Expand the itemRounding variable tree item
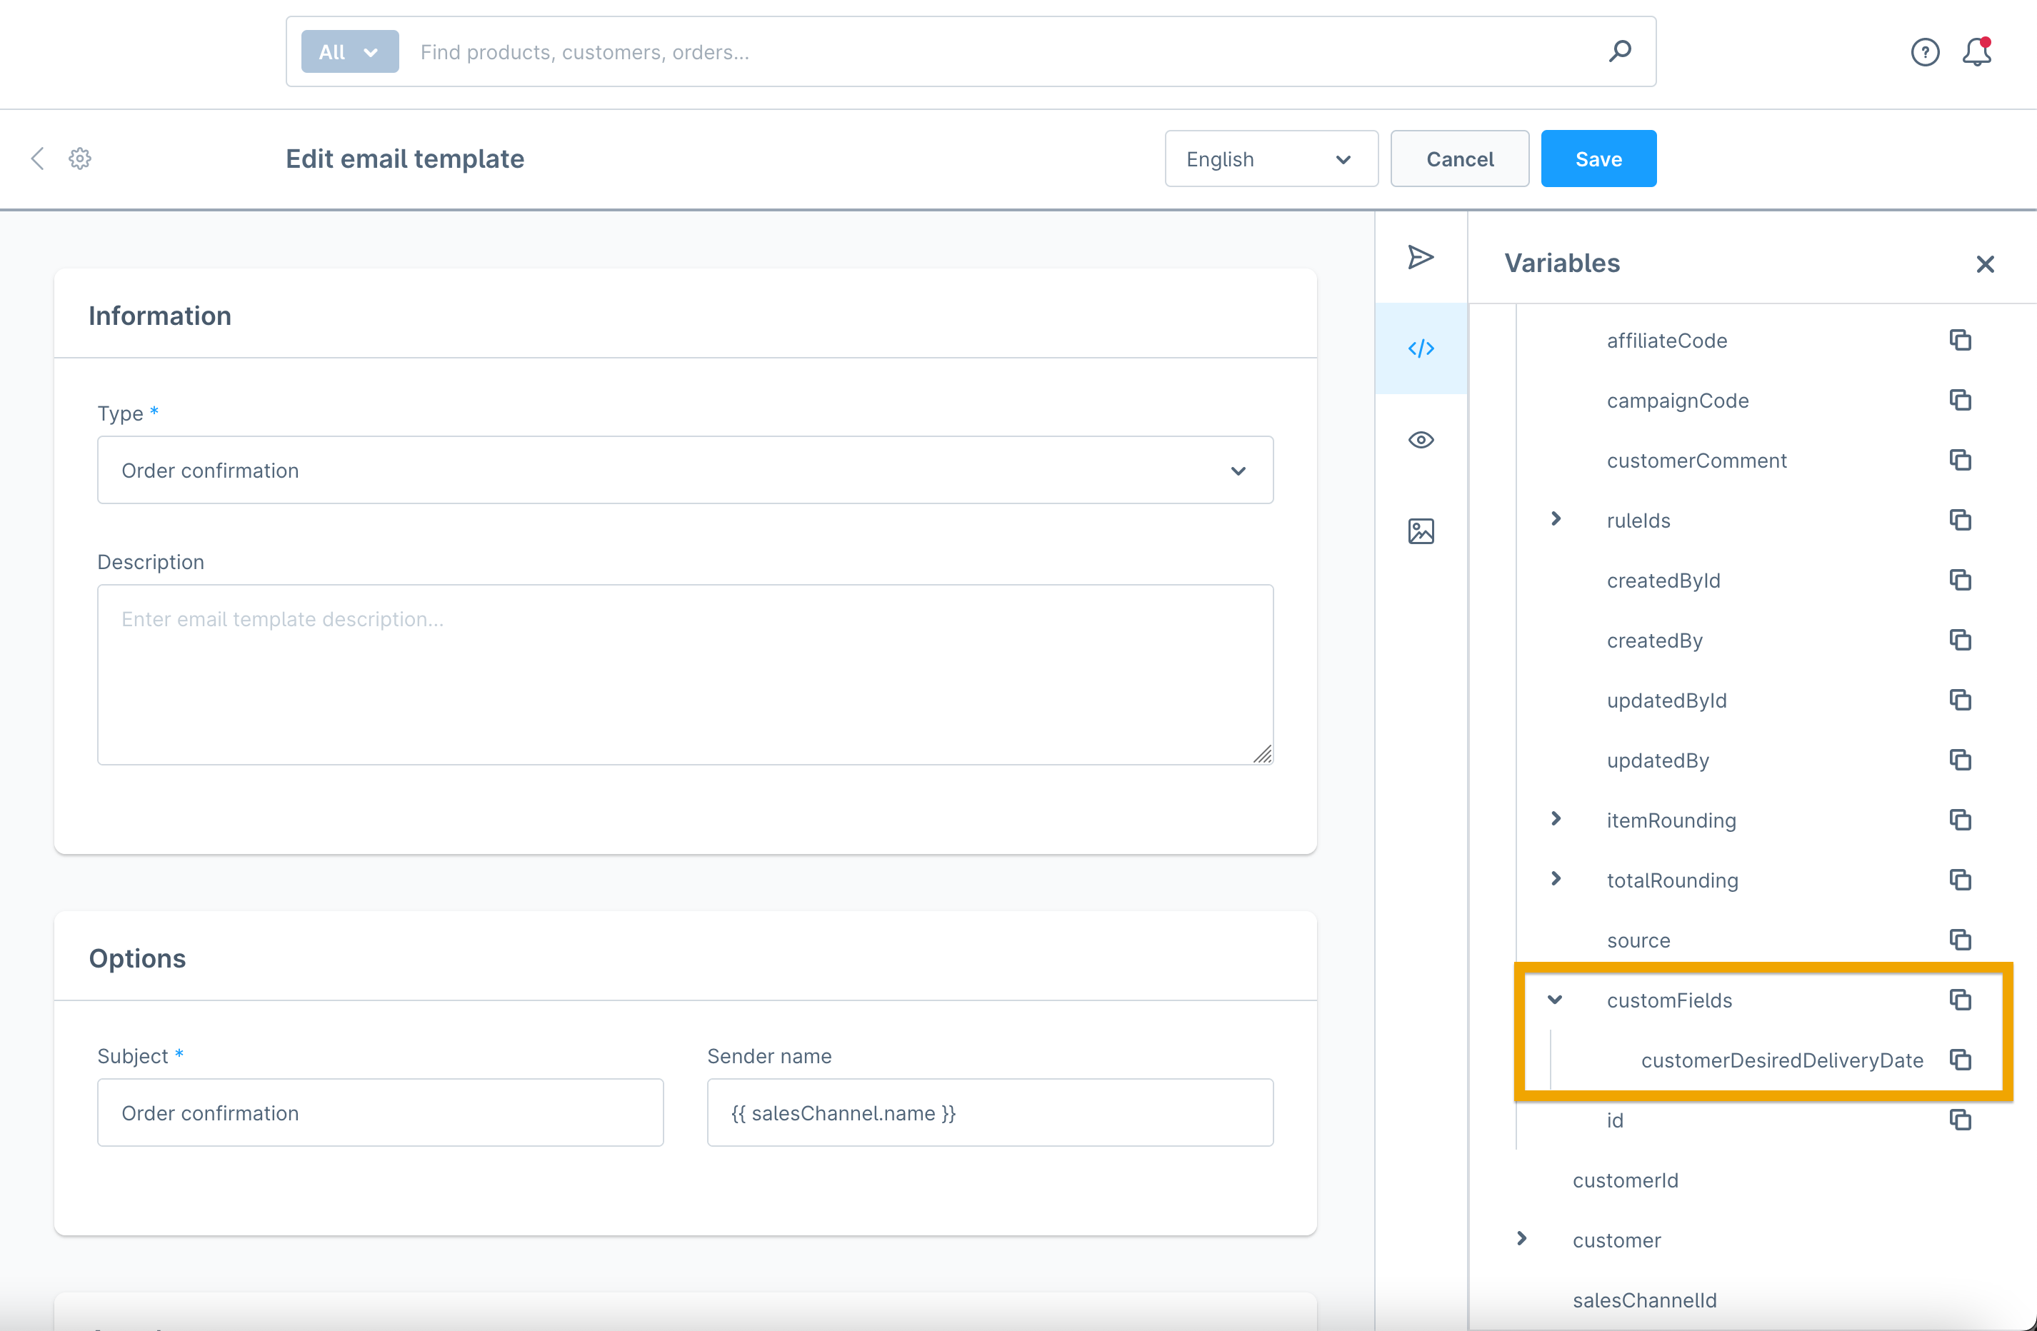The width and height of the screenshot is (2037, 1331). pos(1554,818)
